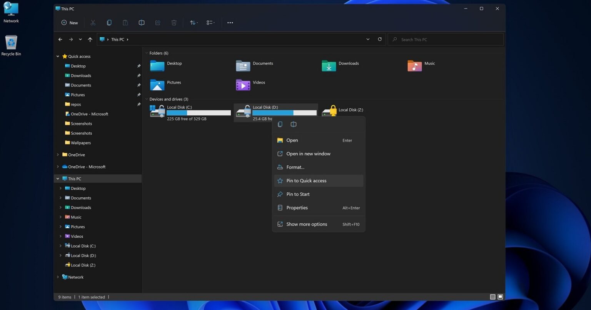
Task: Click the Delete icon in the toolbar
Action: pos(174,22)
